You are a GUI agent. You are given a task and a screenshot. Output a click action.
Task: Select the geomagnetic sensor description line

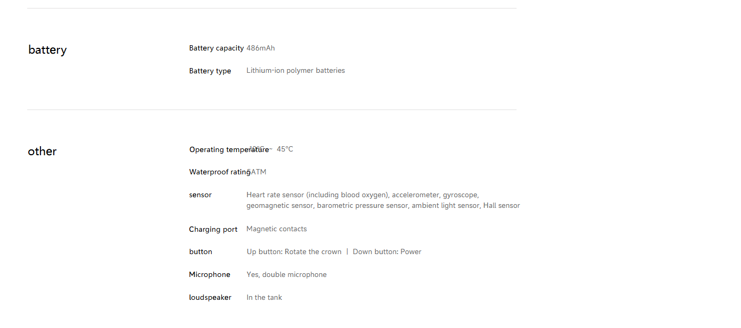pyautogui.click(x=383, y=206)
